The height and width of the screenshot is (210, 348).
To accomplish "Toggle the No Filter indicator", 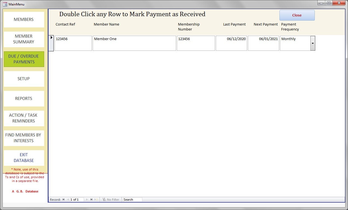I will tap(111, 199).
